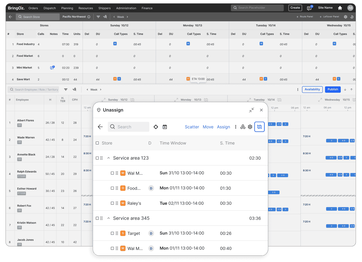Image resolution: width=362 pixels, height=262 pixels.
Task: Check the Target row checkbox
Action: click(x=112, y=233)
